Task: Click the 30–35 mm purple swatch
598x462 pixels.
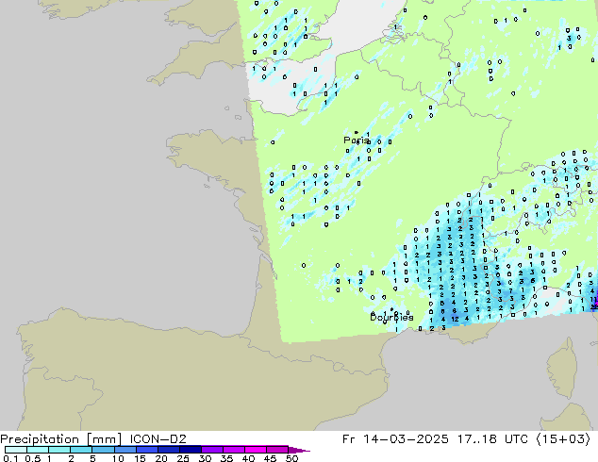Action: pos(211,450)
